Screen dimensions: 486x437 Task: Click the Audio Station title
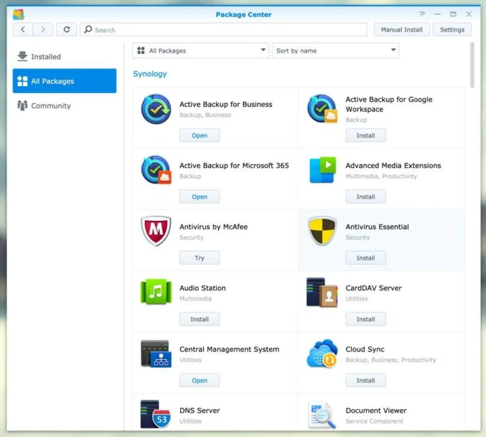[202, 288]
